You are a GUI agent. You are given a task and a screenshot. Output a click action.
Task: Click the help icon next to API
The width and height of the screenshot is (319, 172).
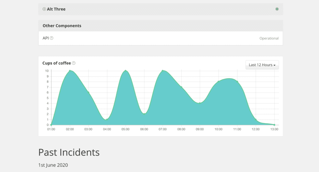(x=52, y=38)
